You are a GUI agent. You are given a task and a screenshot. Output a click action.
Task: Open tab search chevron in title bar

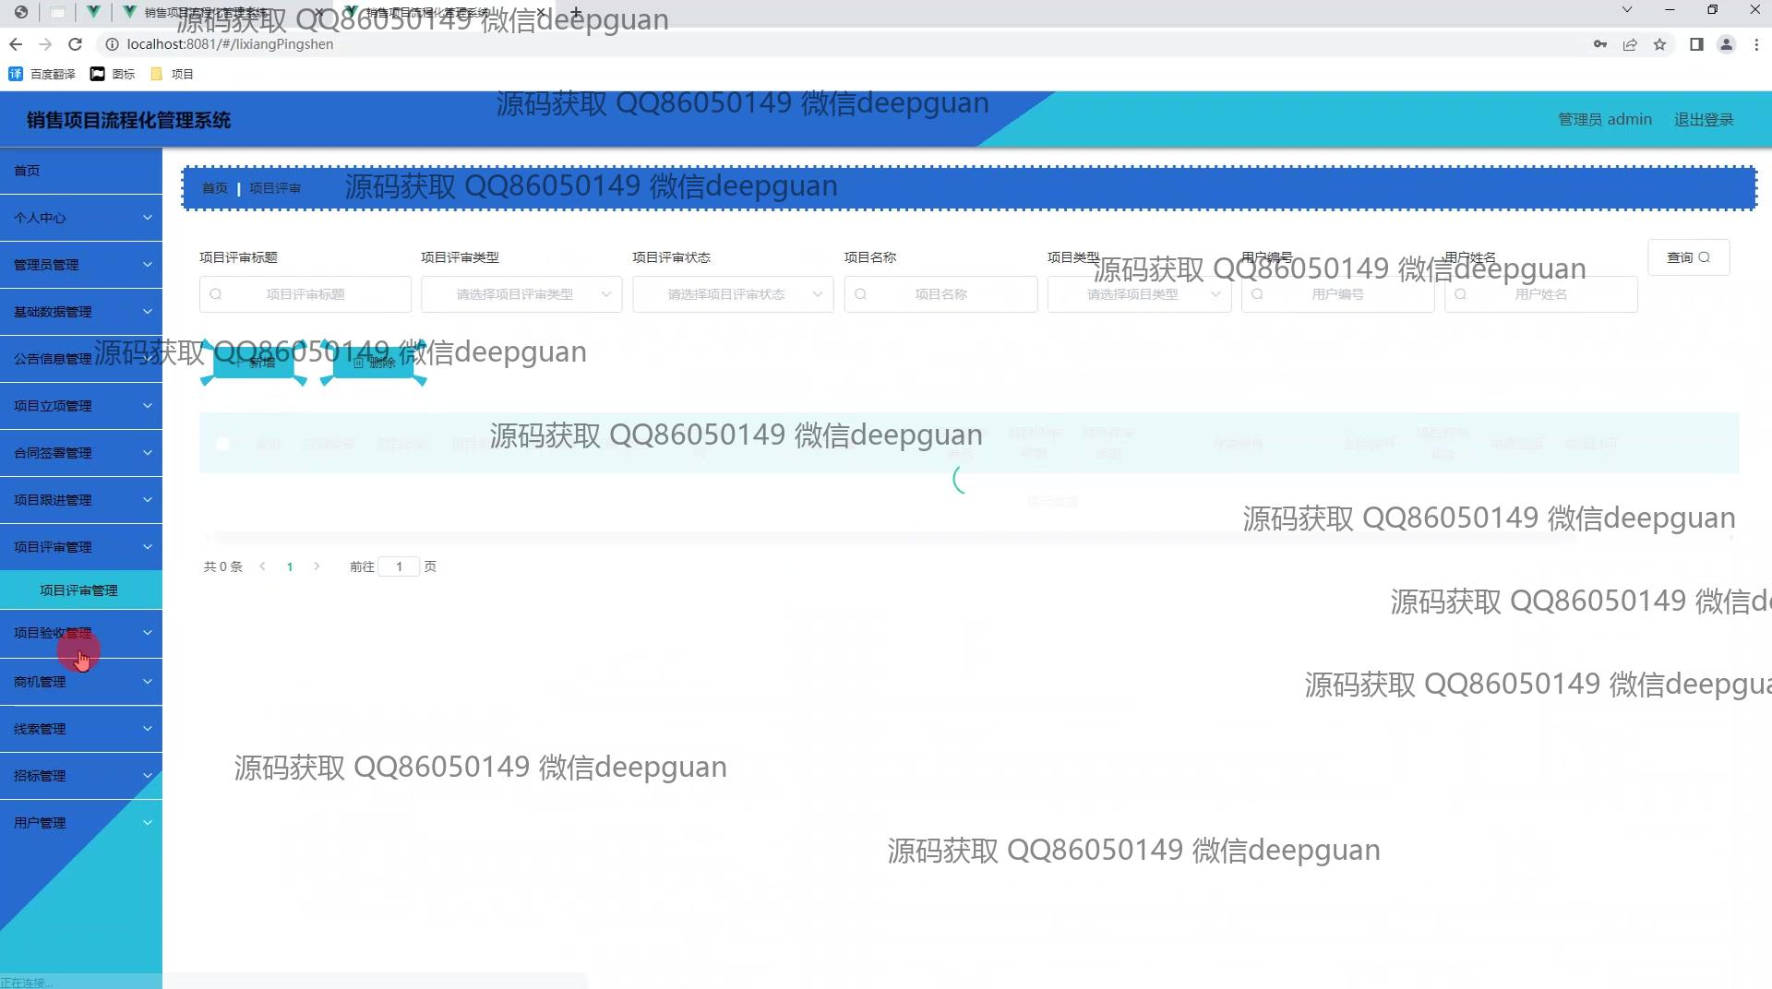1627,9
